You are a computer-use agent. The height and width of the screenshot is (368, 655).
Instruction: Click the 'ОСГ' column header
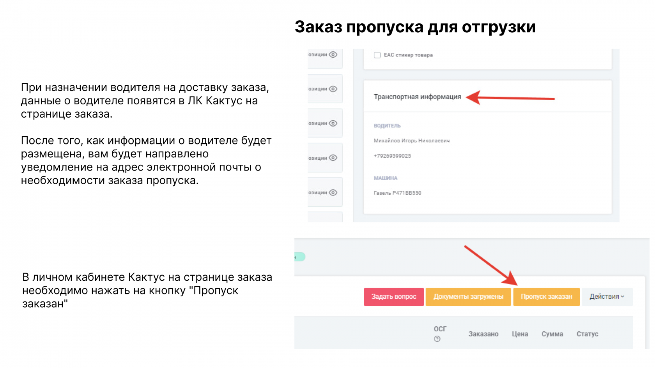click(x=440, y=329)
